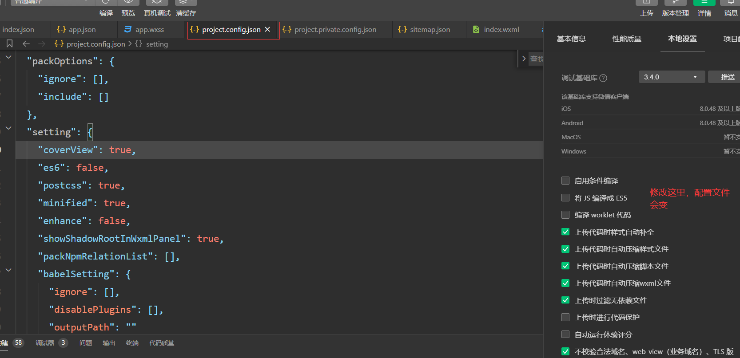The width and height of the screenshot is (740, 358).
Task: Open the 代码质量 panel tab
Action: (x=162, y=343)
